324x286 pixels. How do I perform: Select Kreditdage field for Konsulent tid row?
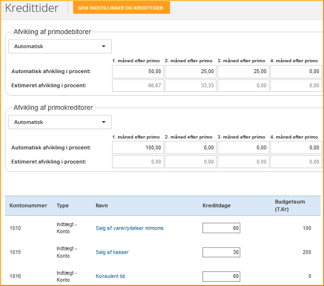[x=221, y=276]
